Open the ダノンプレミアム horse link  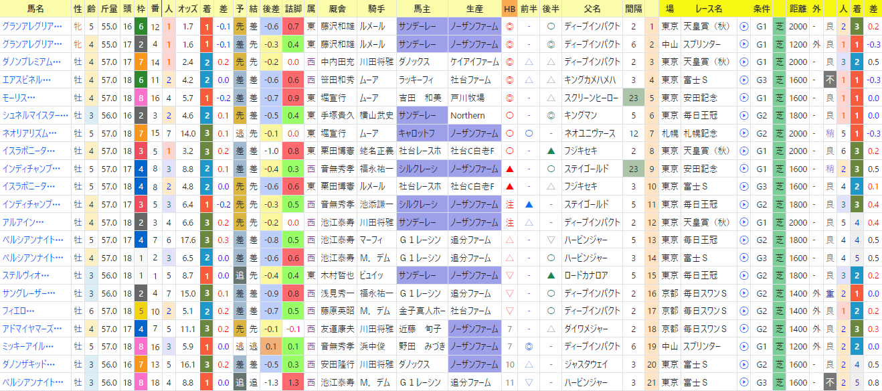click(32, 62)
